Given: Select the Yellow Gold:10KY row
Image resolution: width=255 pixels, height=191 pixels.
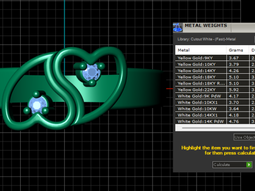Looking at the screenshot, I should coord(215,64).
